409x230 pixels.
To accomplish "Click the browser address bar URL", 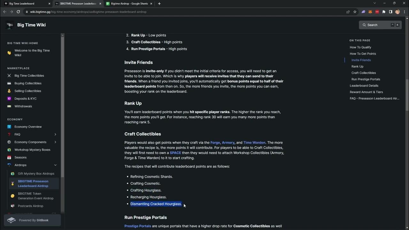I will (x=88, y=12).
